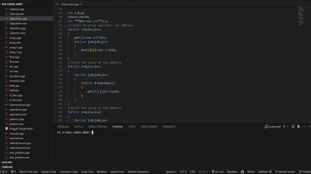This screenshot has height=174, width=311.
Task: Open star_pattern.cpp file
Action: click(19, 152)
